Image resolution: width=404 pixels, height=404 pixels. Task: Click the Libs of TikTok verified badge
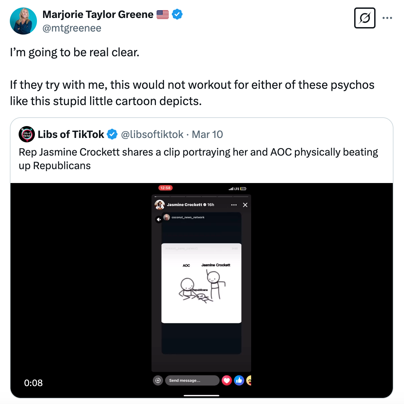(x=112, y=135)
